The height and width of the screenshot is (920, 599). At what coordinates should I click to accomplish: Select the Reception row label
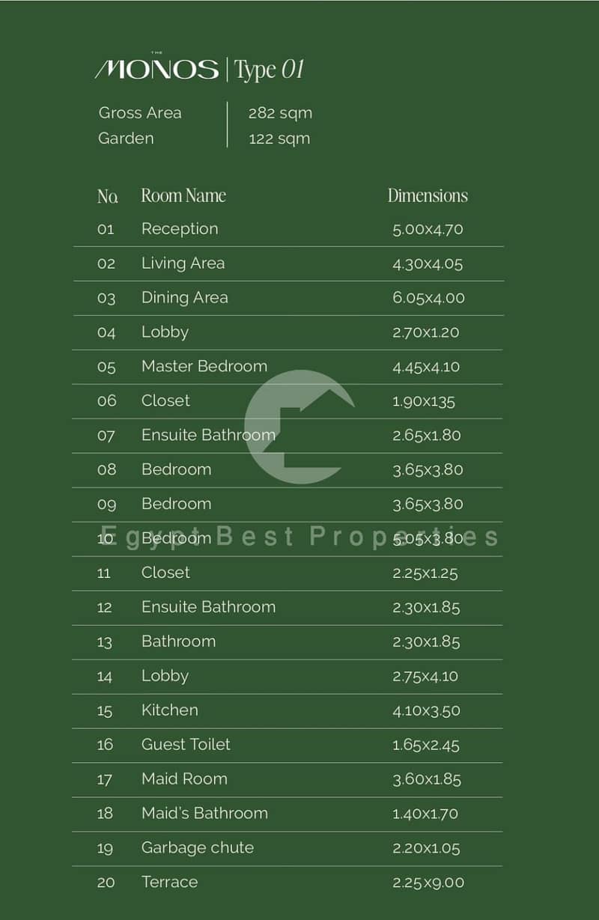click(x=180, y=229)
